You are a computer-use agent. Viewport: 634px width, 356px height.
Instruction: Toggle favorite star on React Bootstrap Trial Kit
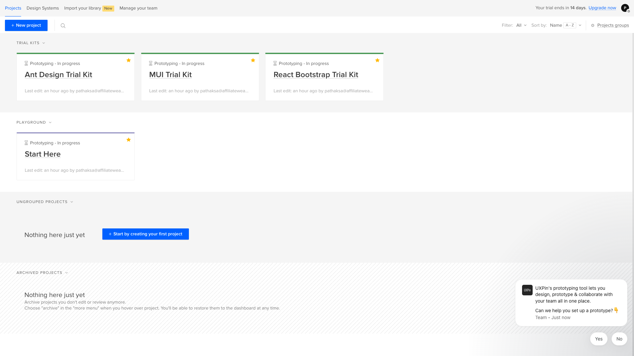[377, 60]
